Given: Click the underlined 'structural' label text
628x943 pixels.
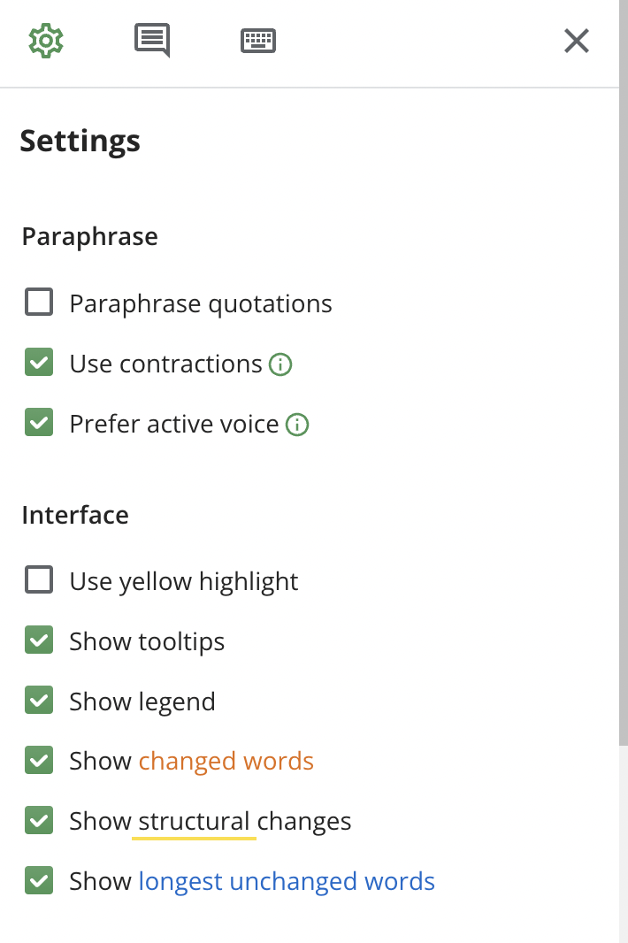Looking at the screenshot, I should click(194, 822).
